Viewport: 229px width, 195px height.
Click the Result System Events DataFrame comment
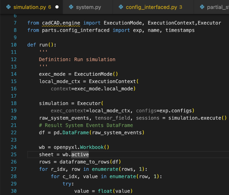coord(86,125)
